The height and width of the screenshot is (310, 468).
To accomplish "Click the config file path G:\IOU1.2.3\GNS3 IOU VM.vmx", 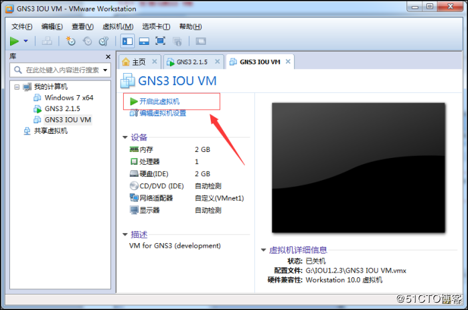I will (x=356, y=270).
